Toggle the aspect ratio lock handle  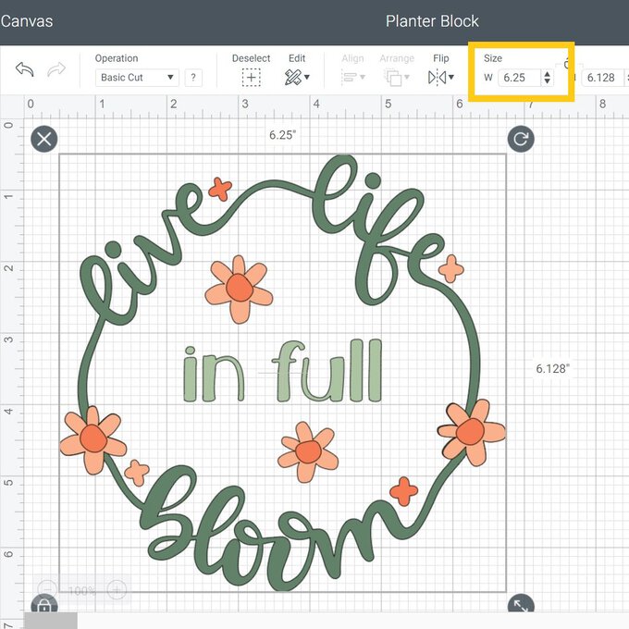click(43, 606)
